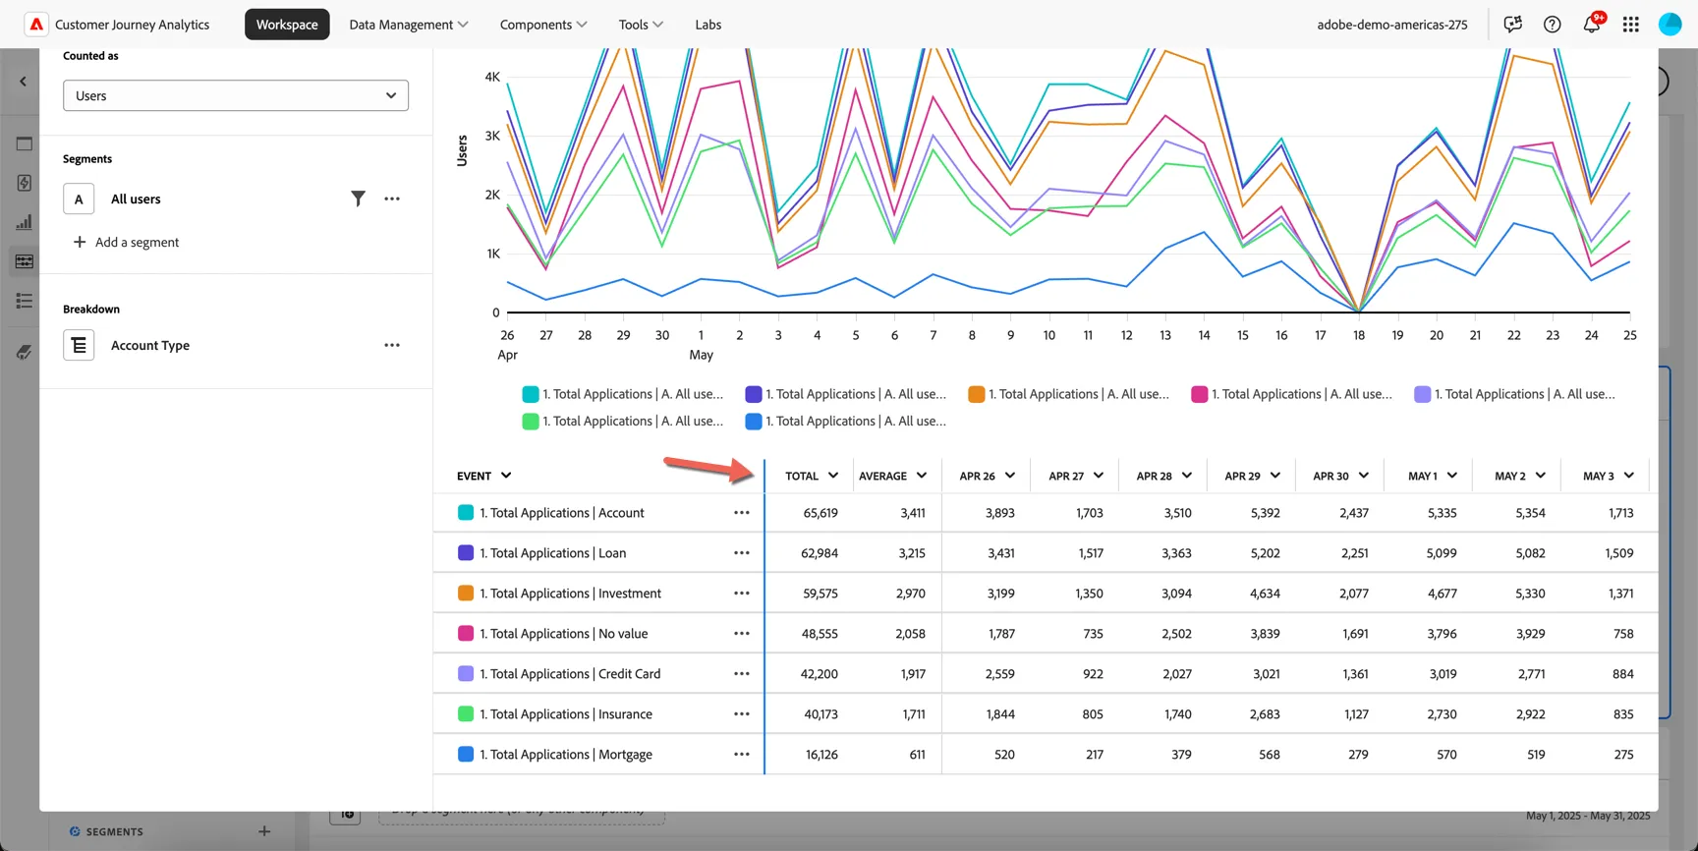1698x851 pixels.
Task: Open the Labs menu item
Action: [x=708, y=25]
